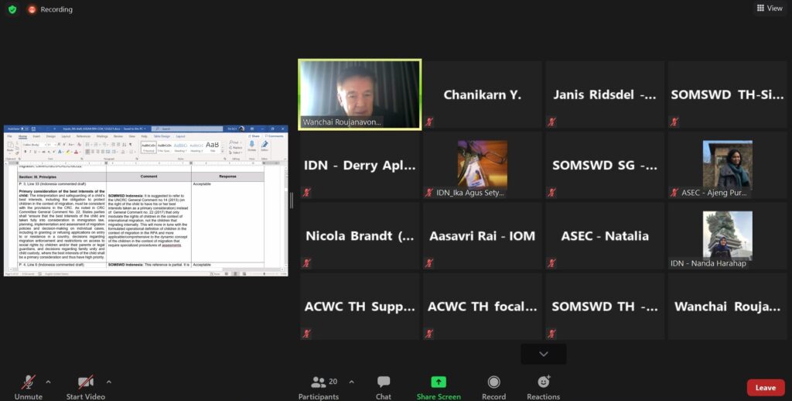Open the Select dropdown in Word Editing group
The image size is (792, 401).
(235, 153)
